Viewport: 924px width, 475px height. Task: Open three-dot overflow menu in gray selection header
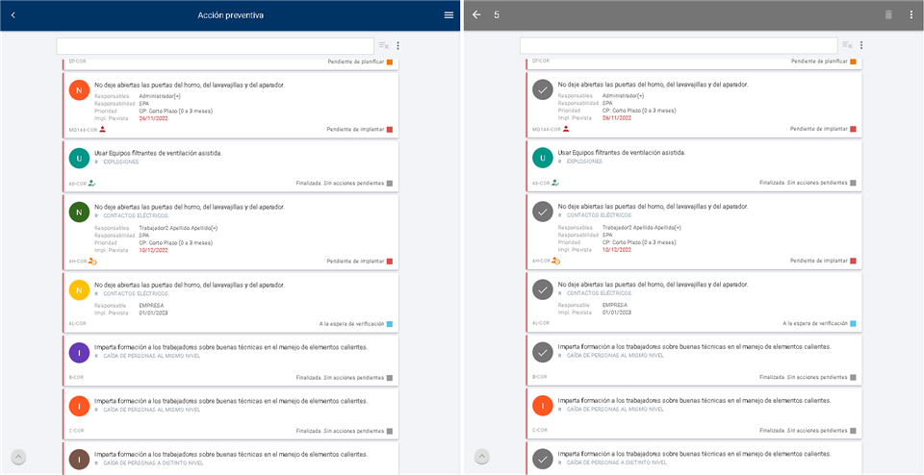coord(911,15)
